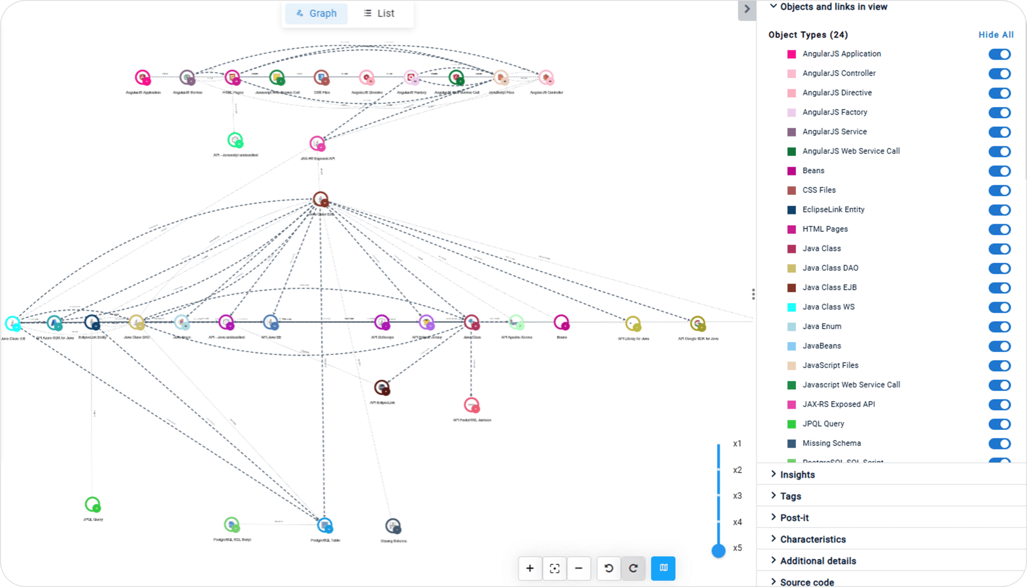Zoom in with the plus button
Viewport: 1027px width, 587px height.
530,568
